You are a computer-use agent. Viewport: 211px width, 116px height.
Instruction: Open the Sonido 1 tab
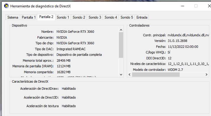click(x=63, y=17)
